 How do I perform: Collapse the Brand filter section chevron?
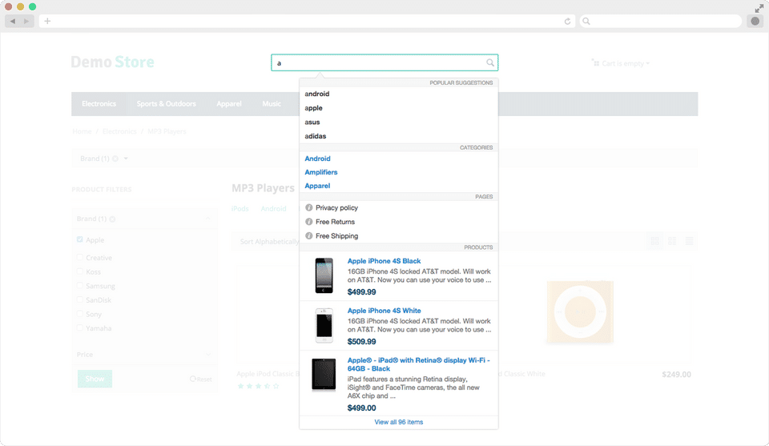tap(207, 219)
